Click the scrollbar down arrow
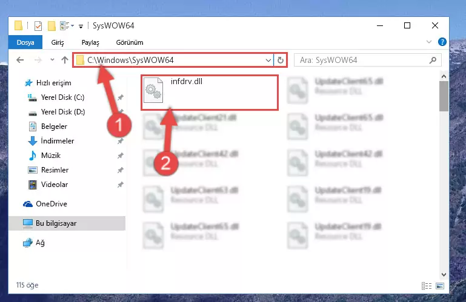The height and width of the screenshot is (302, 466). pyautogui.click(x=444, y=275)
